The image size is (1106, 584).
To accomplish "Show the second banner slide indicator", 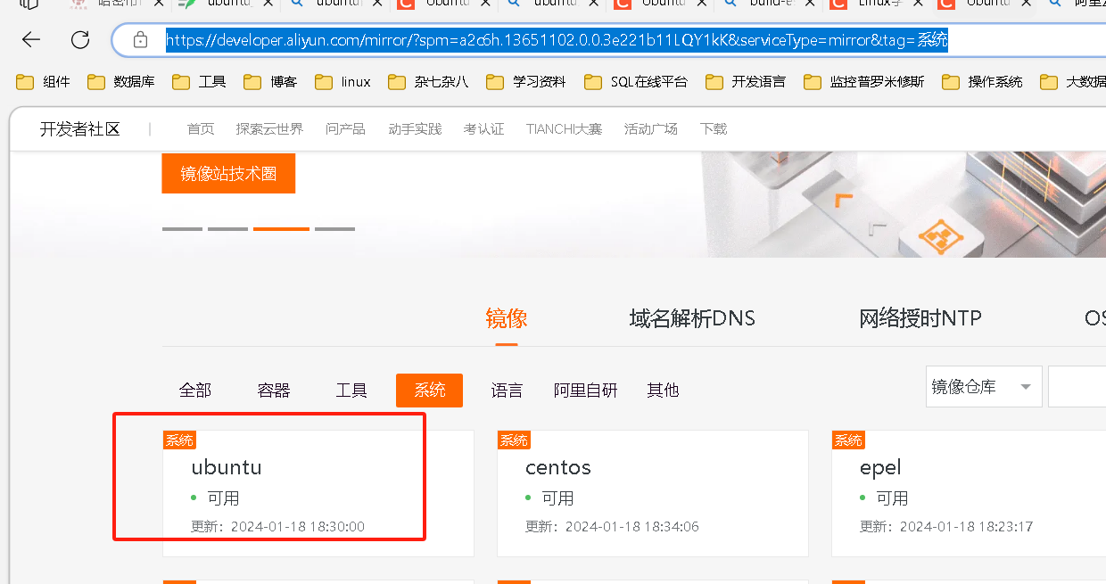I will (x=227, y=229).
